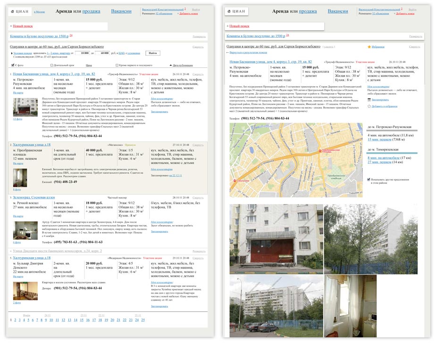
Task: Expand the 'Условия поиска' disclosure triangle
Action: 11,53
